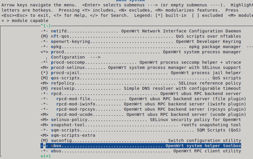Select the procd-selinux entry name

[68, 68]
